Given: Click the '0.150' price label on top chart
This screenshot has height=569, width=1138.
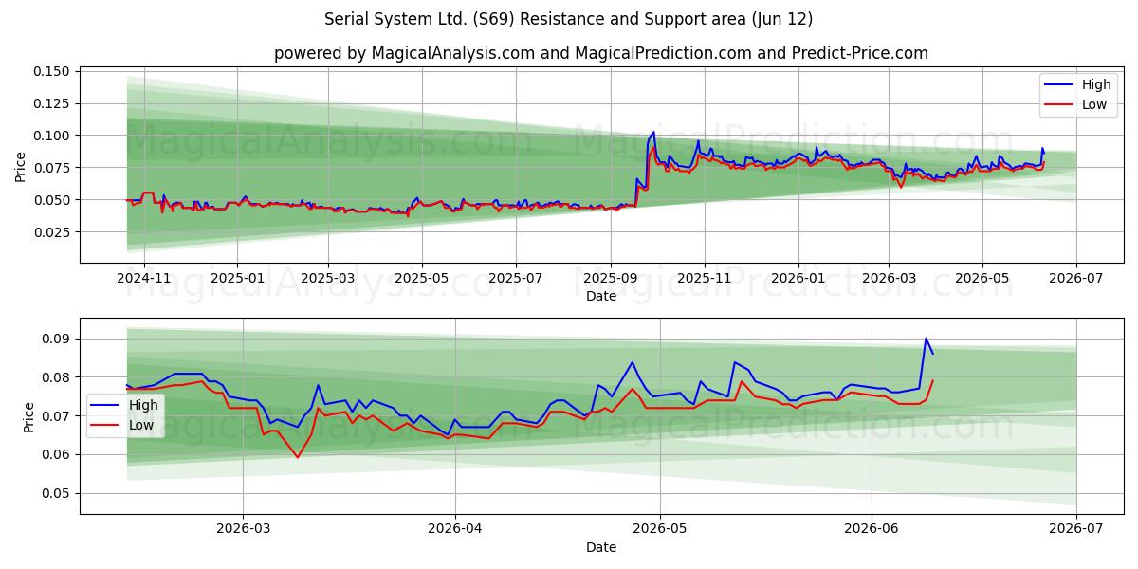Looking at the screenshot, I should 53,72.
